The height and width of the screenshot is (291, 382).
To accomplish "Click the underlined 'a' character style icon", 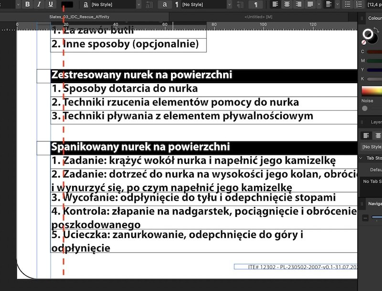I will tap(85, 4).
